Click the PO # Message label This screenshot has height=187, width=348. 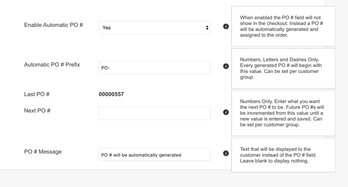43,152
